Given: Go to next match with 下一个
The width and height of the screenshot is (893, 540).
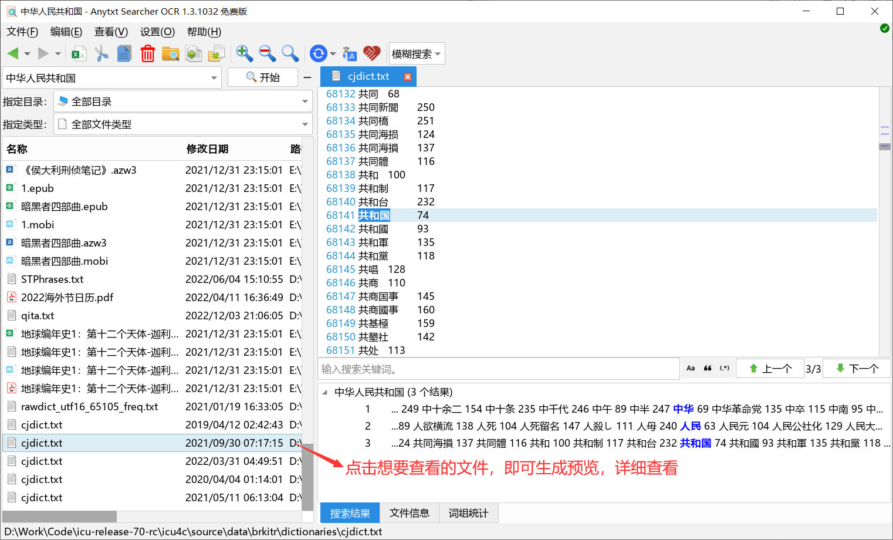Looking at the screenshot, I should (857, 369).
